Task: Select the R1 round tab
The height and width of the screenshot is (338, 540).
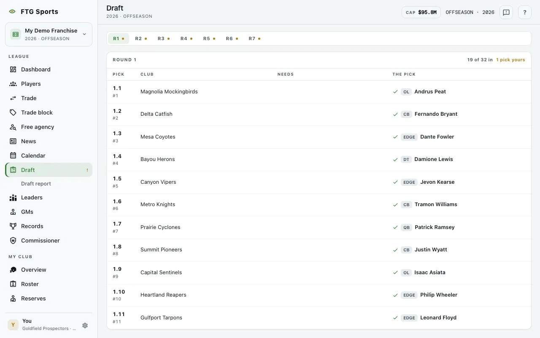Action: [x=119, y=38]
